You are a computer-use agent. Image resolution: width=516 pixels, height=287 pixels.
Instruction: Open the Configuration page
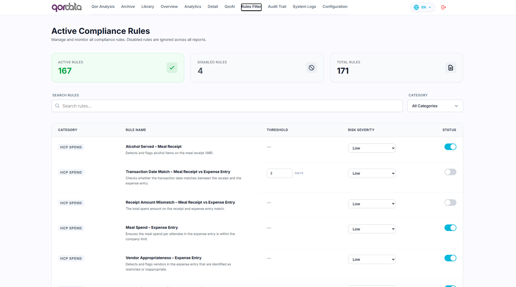(335, 7)
